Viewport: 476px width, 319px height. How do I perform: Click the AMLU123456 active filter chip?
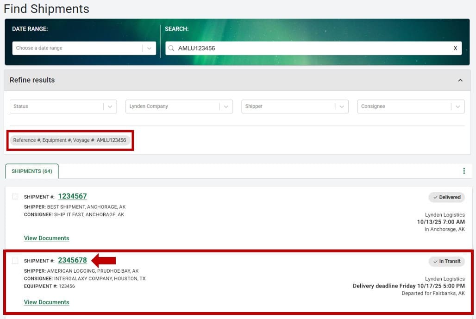70,140
